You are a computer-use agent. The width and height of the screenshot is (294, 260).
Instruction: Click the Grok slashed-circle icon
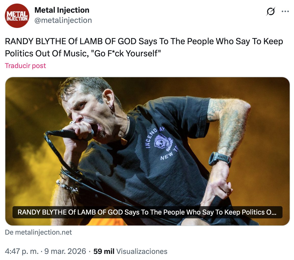271,12
